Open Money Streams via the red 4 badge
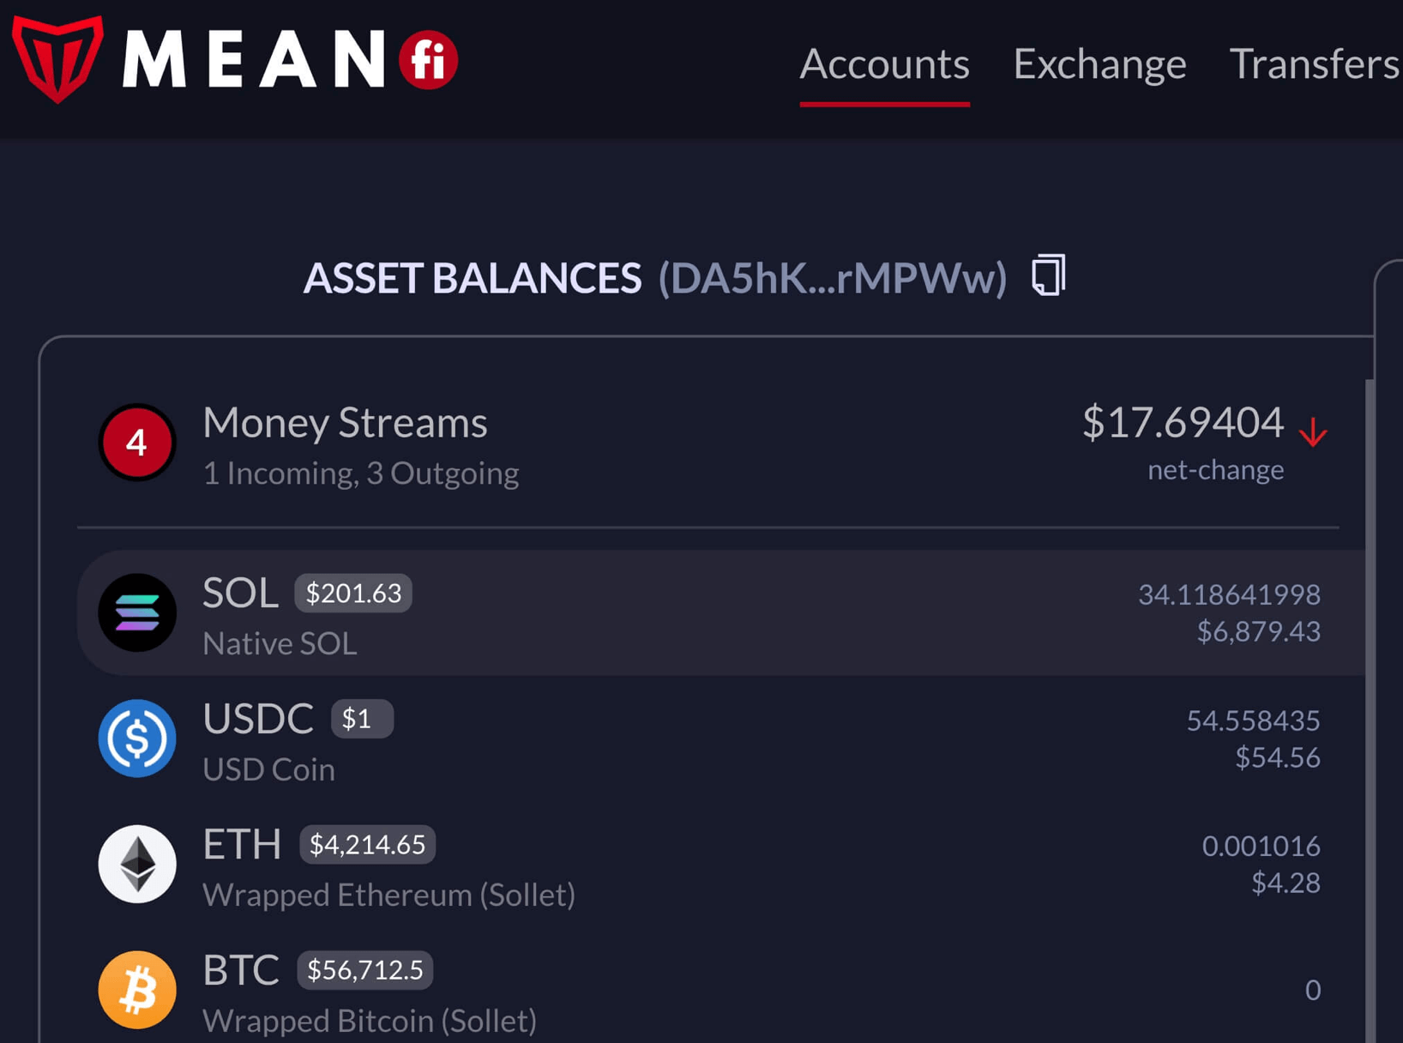Screen dimensions: 1403x1043 click(137, 443)
